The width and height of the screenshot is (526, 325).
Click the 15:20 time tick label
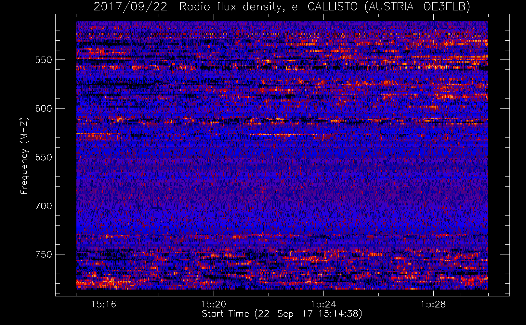(214, 305)
